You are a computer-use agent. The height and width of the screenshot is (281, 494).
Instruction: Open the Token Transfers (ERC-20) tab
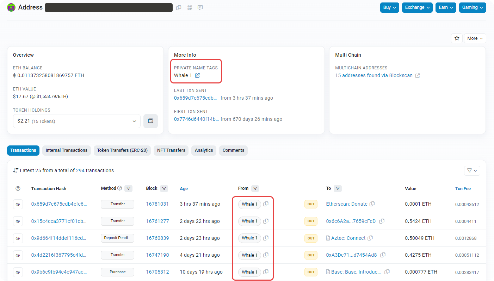pos(122,150)
